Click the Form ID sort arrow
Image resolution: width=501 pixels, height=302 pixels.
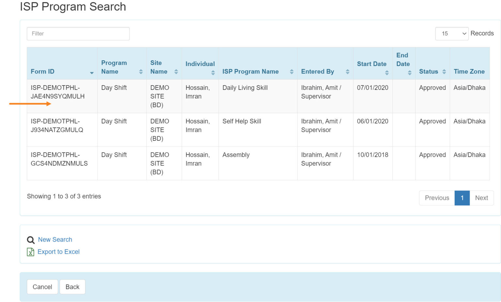(92, 73)
